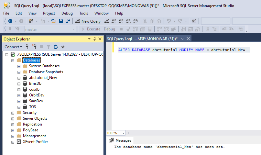This screenshot has width=261, height=155.
Task: Select the SQLQuery1.sql tab
Action: click(142, 39)
